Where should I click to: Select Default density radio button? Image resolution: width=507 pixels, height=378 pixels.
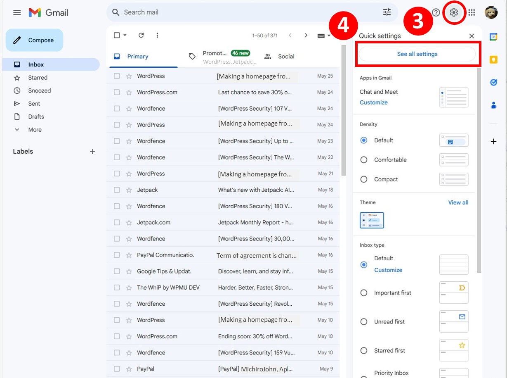tap(364, 140)
